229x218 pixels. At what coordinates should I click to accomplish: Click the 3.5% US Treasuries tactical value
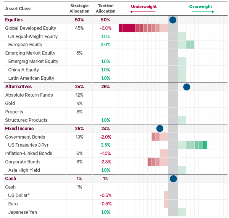pyautogui.click(x=106, y=145)
